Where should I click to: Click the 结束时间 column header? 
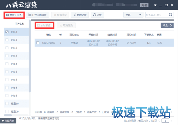click(112, 35)
